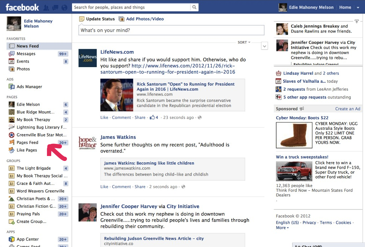Open notifications globe icon in top bar
The height and width of the screenshot is (247, 365).
tap(64, 7)
